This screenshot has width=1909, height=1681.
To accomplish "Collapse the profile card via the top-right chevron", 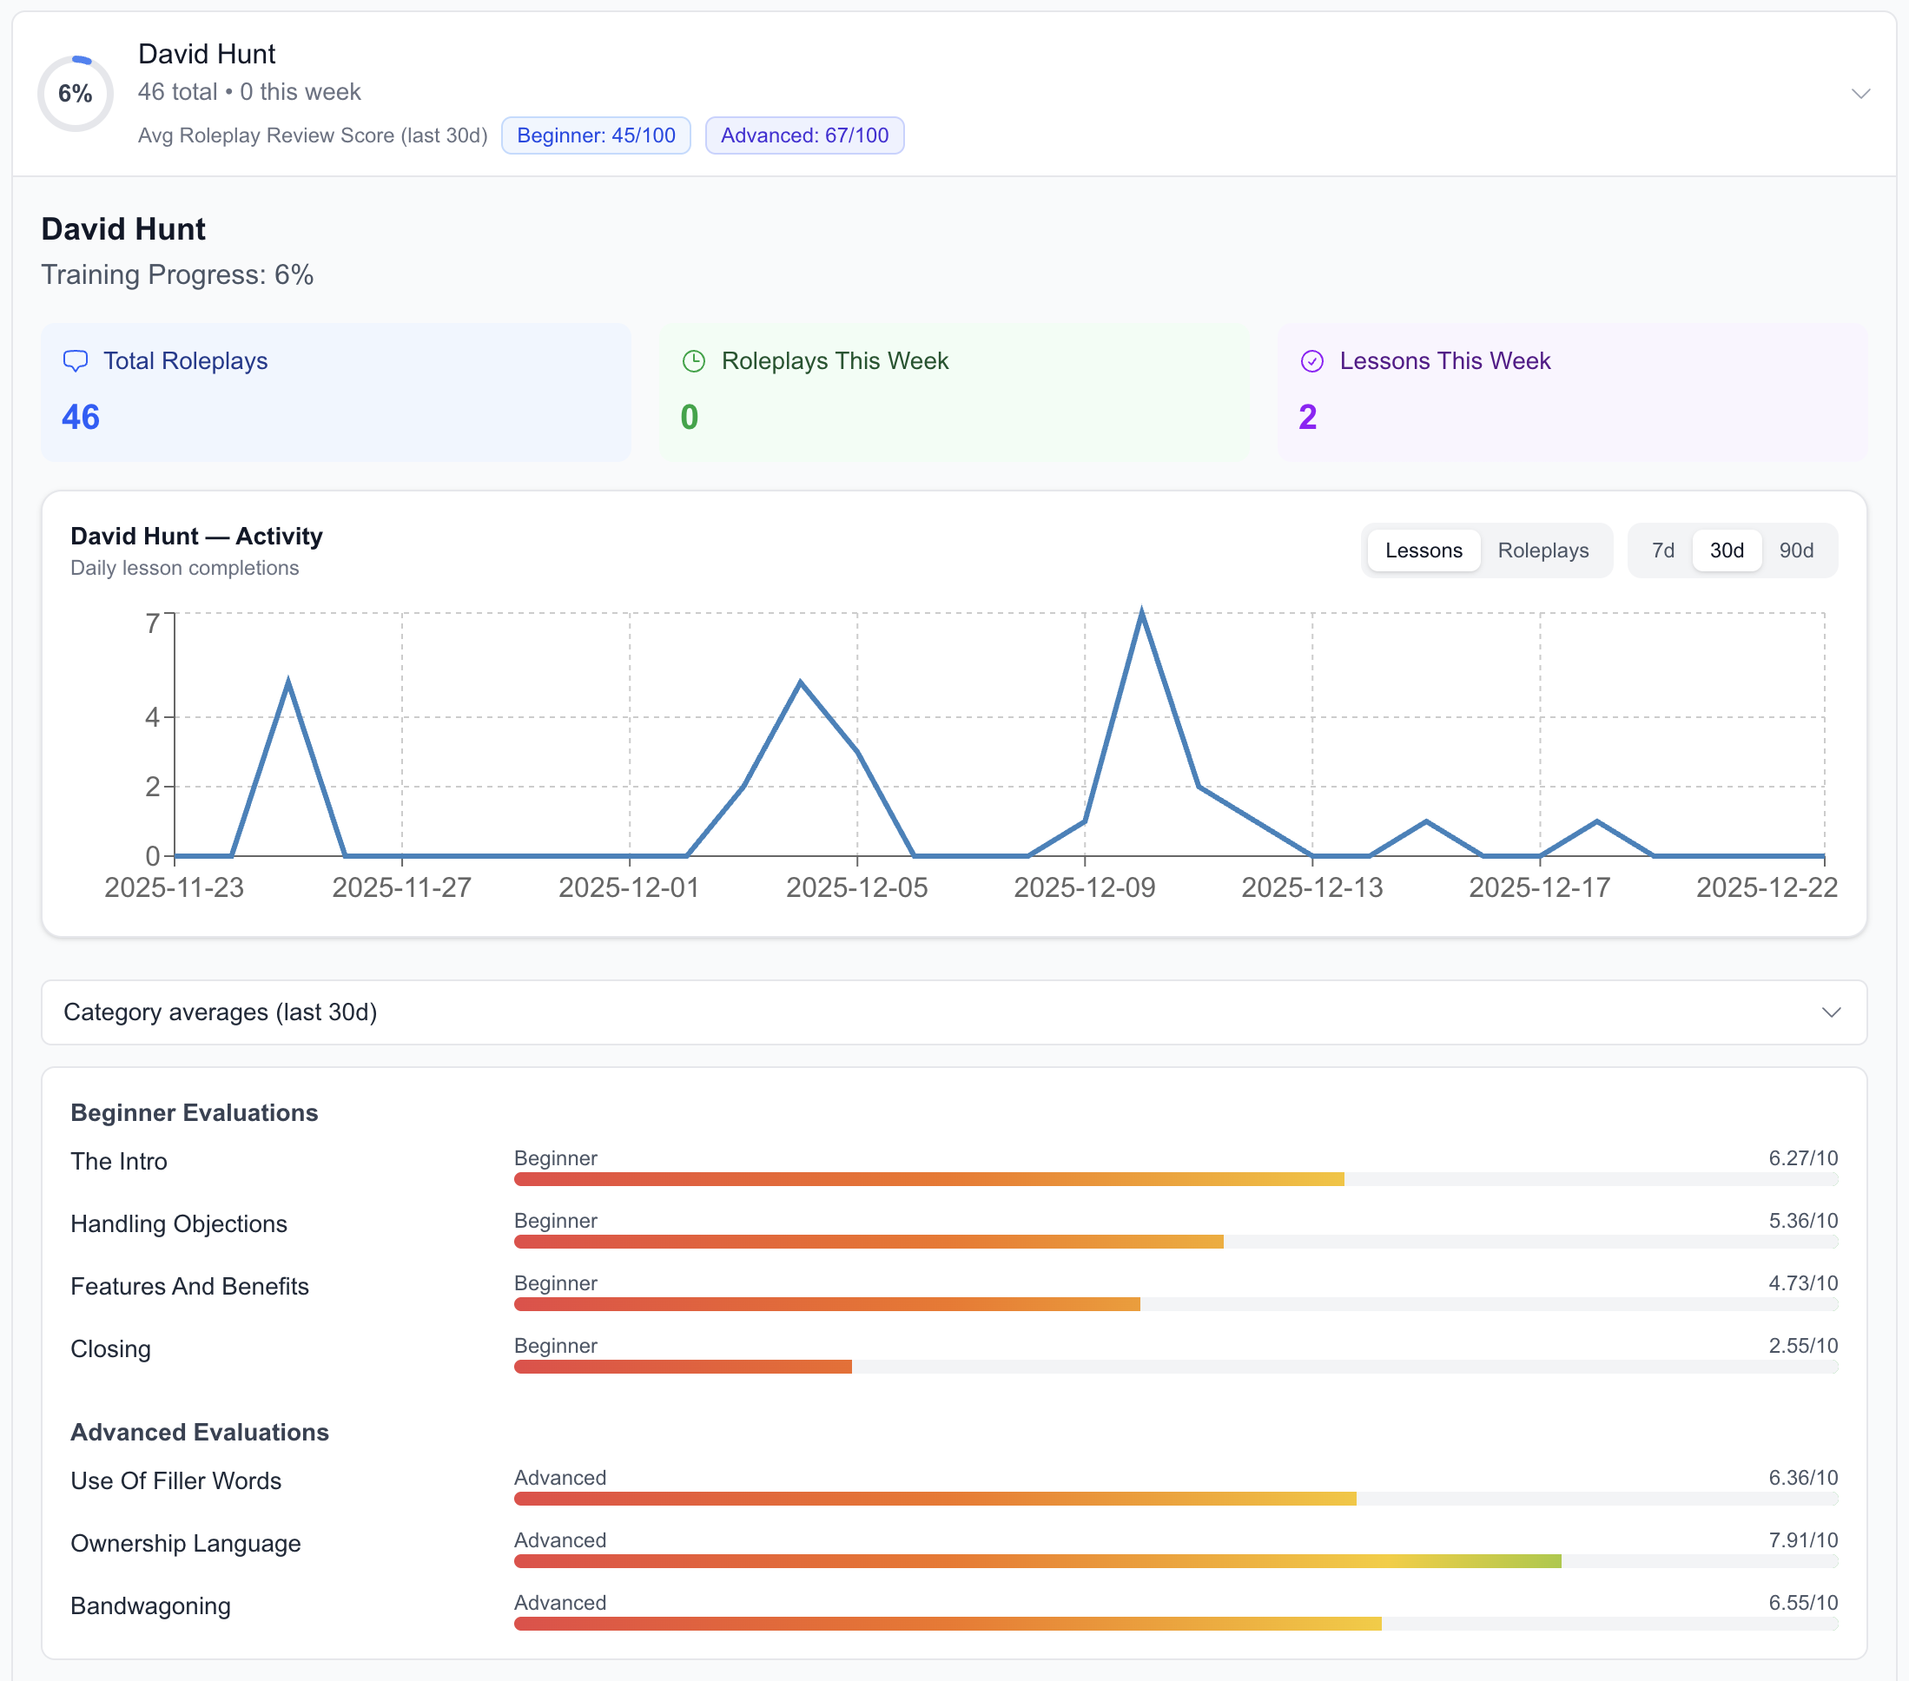I will [x=1860, y=94].
